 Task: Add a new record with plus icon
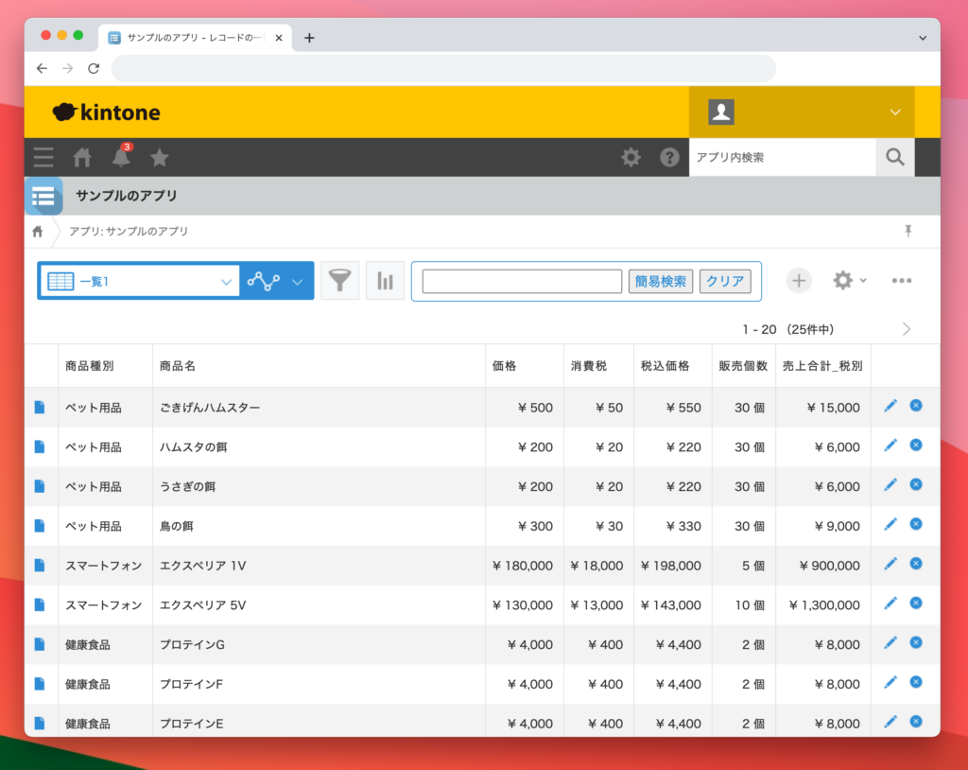click(x=799, y=281)
